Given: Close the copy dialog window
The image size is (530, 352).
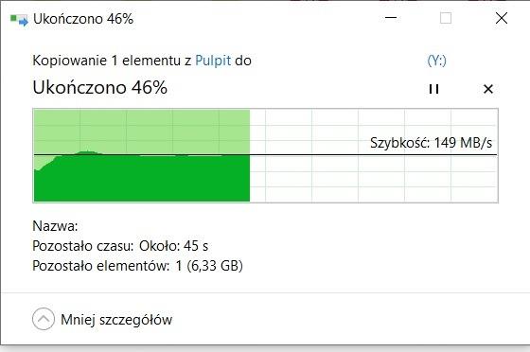Looking at the screenshot, I should coord(502,18).
